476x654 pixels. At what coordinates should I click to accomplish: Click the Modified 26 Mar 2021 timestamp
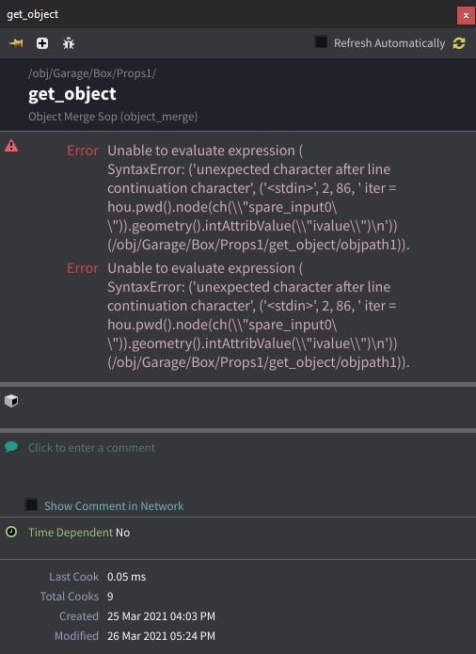tap(161, 636)
